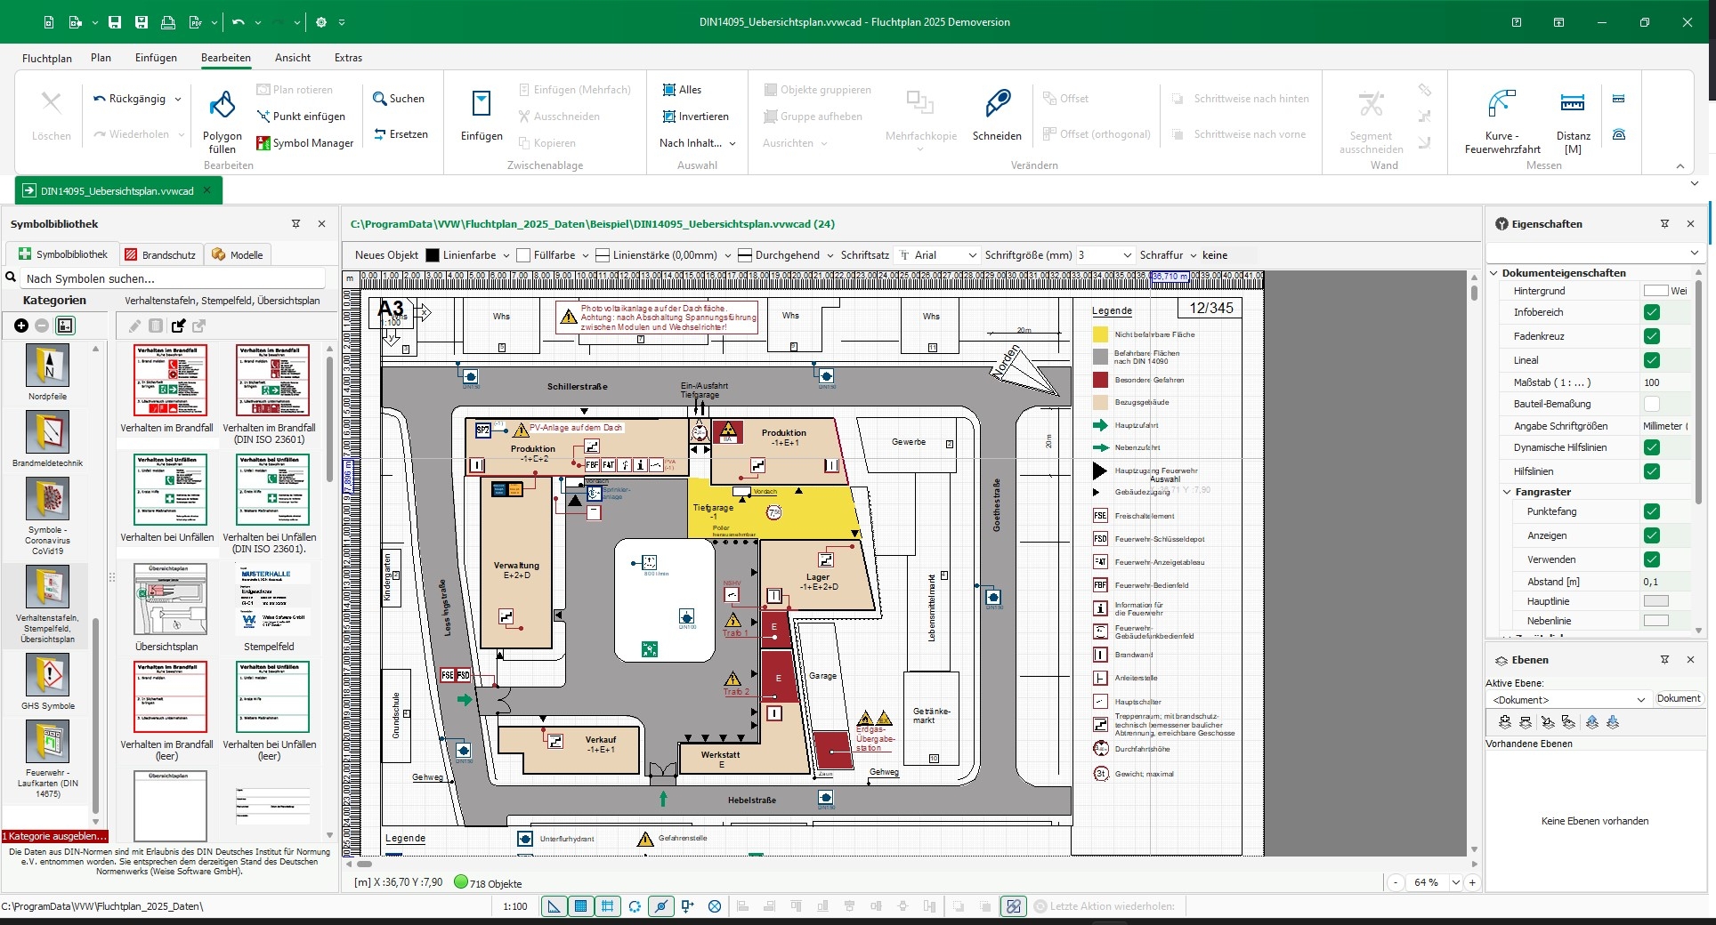Switch to the Brandschutz library tab
This screenshot has height=925, width=1716.
click(160, 255)
